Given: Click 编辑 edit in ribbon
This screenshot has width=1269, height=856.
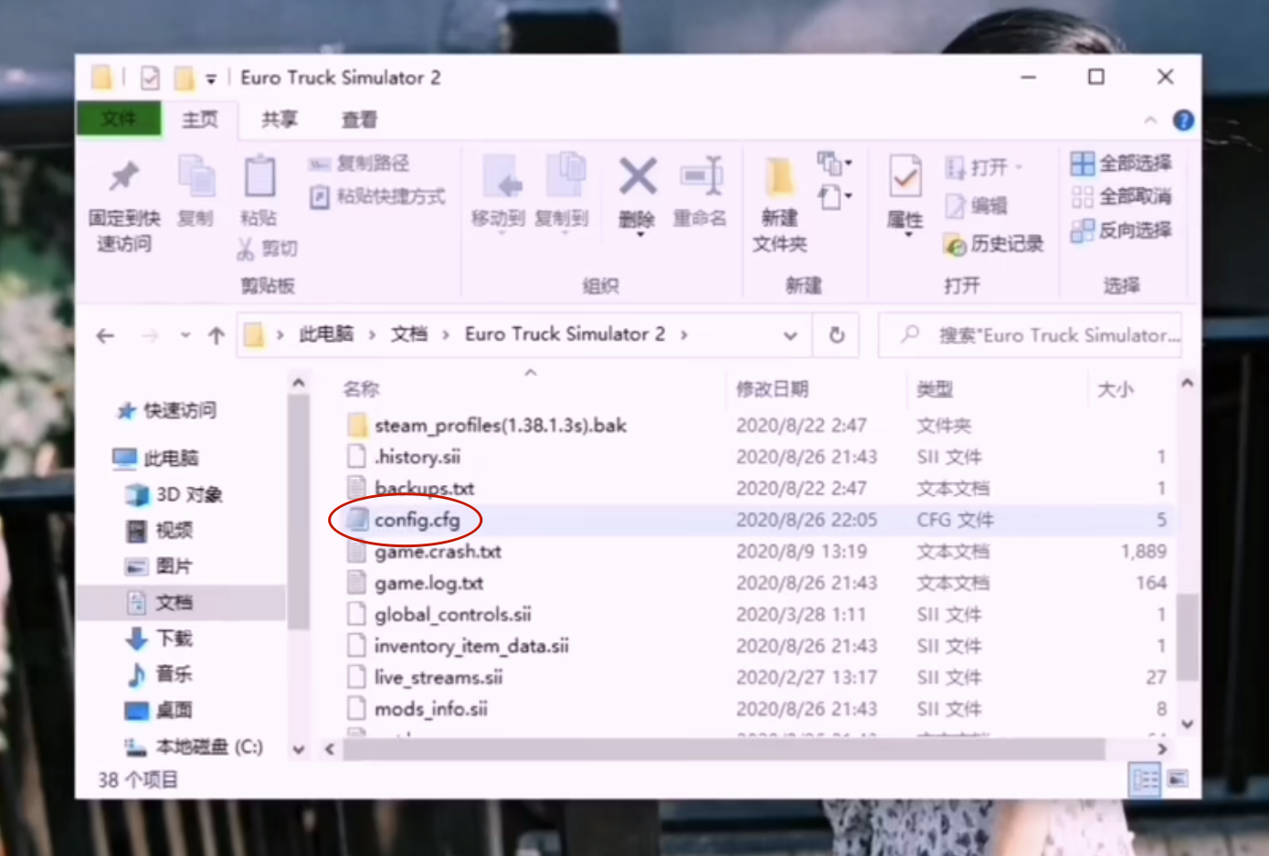Looking at the screenshot, I should pos(978,206).
